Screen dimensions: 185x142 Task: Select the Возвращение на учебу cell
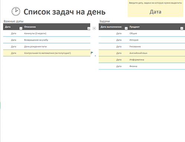36,40
